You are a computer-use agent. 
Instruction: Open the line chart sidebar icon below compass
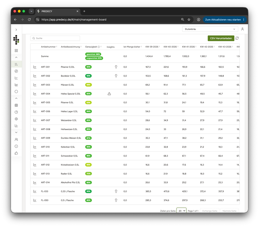16,78
